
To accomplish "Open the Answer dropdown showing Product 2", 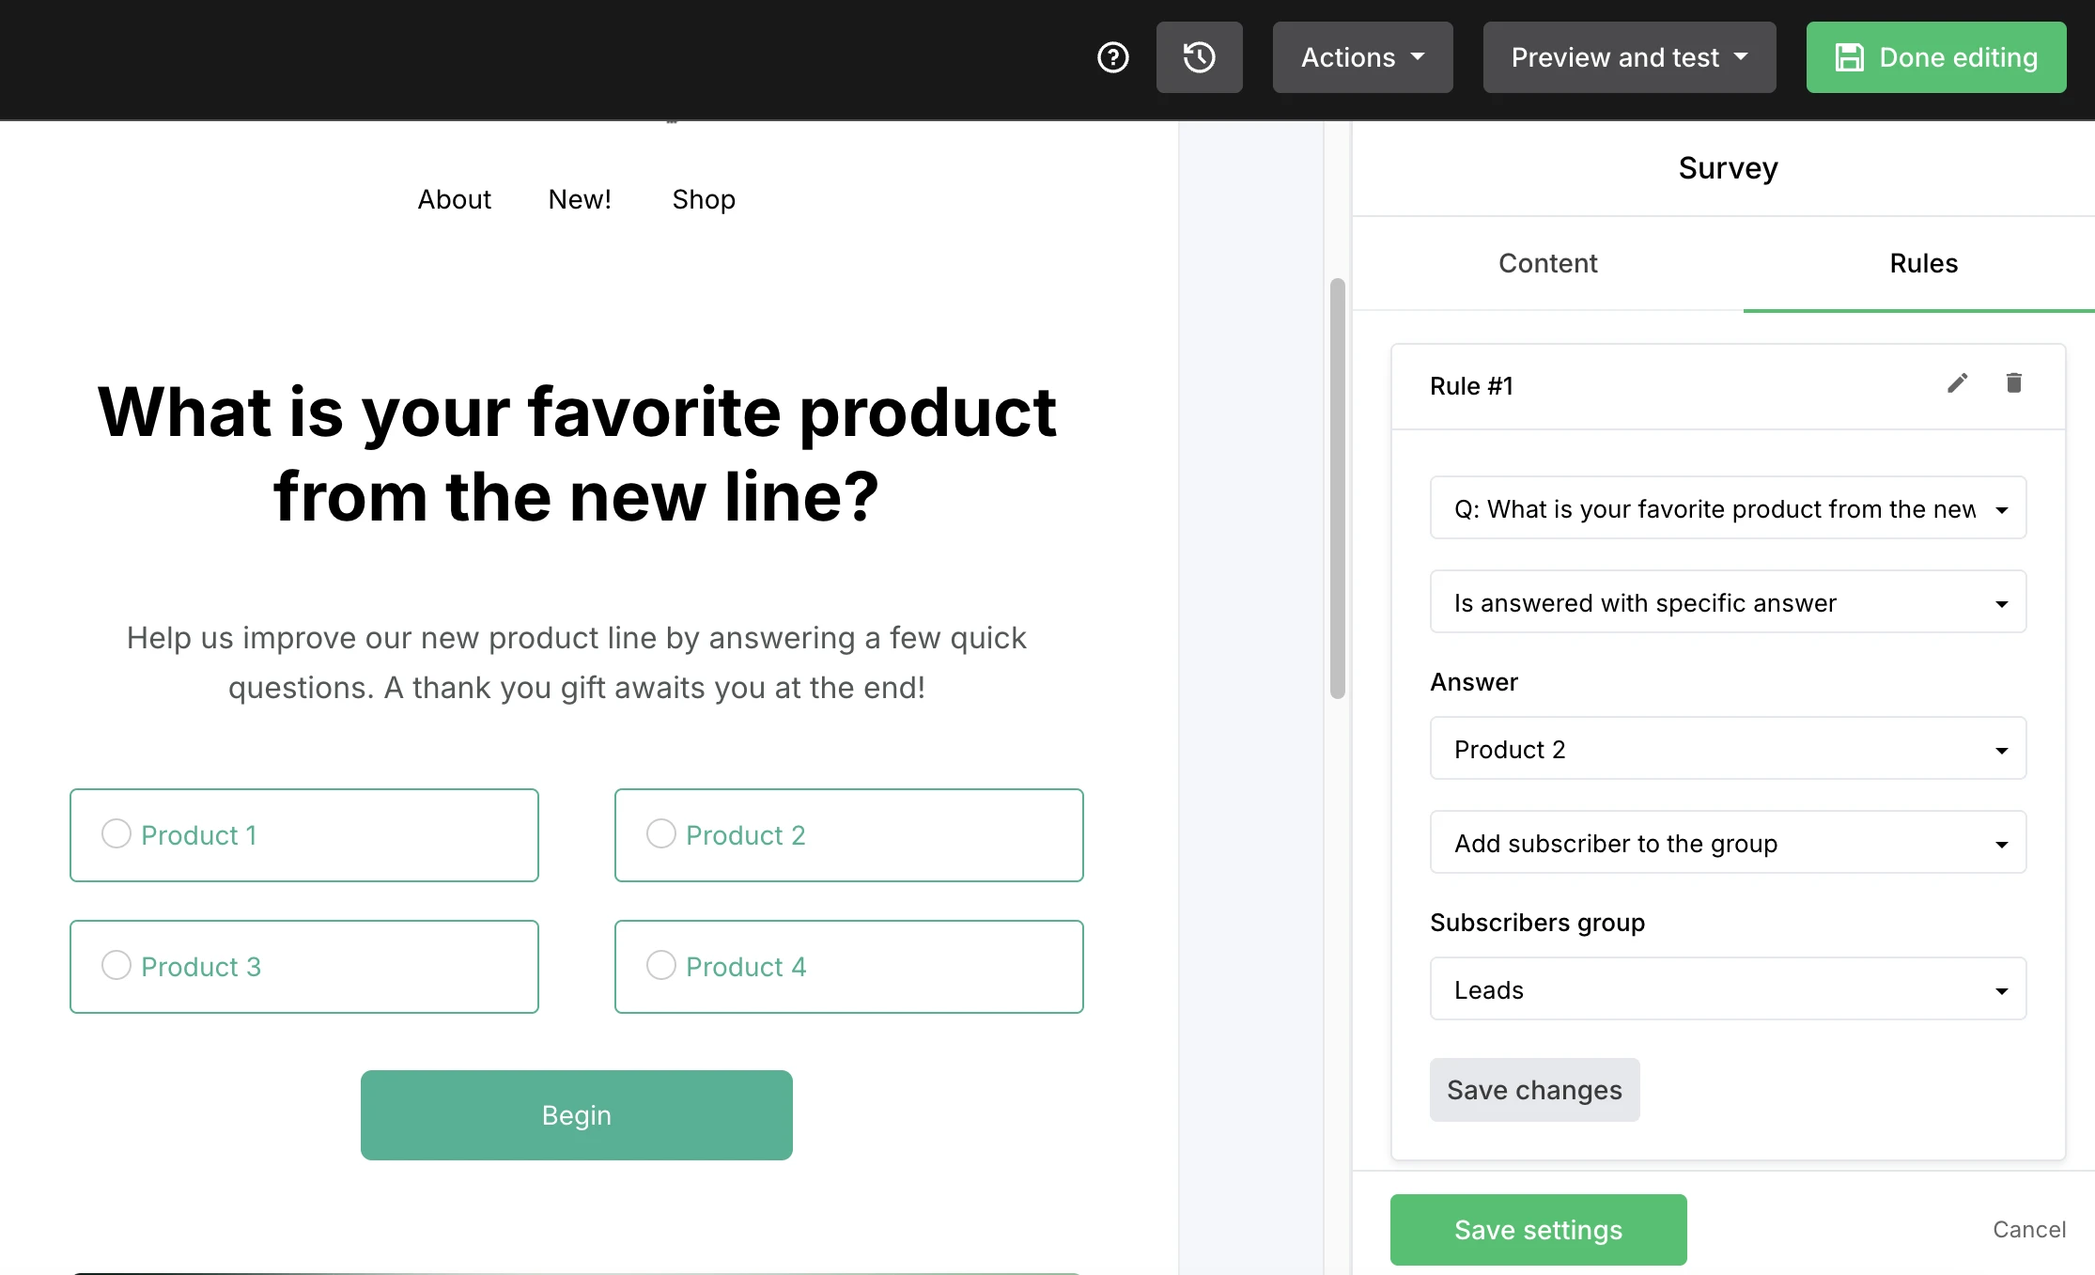I will [1727, 749].
